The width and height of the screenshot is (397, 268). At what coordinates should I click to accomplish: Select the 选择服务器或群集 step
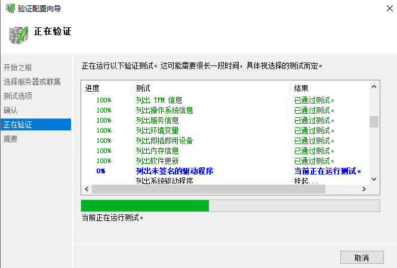click(x=32, y=82)
